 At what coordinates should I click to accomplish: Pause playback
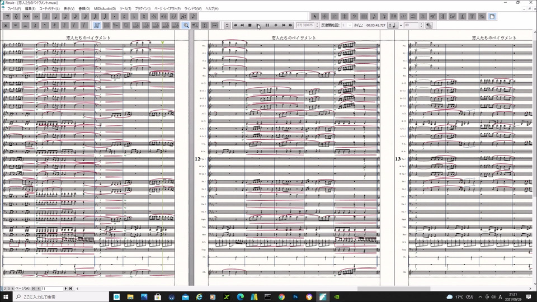click(267, 25)
